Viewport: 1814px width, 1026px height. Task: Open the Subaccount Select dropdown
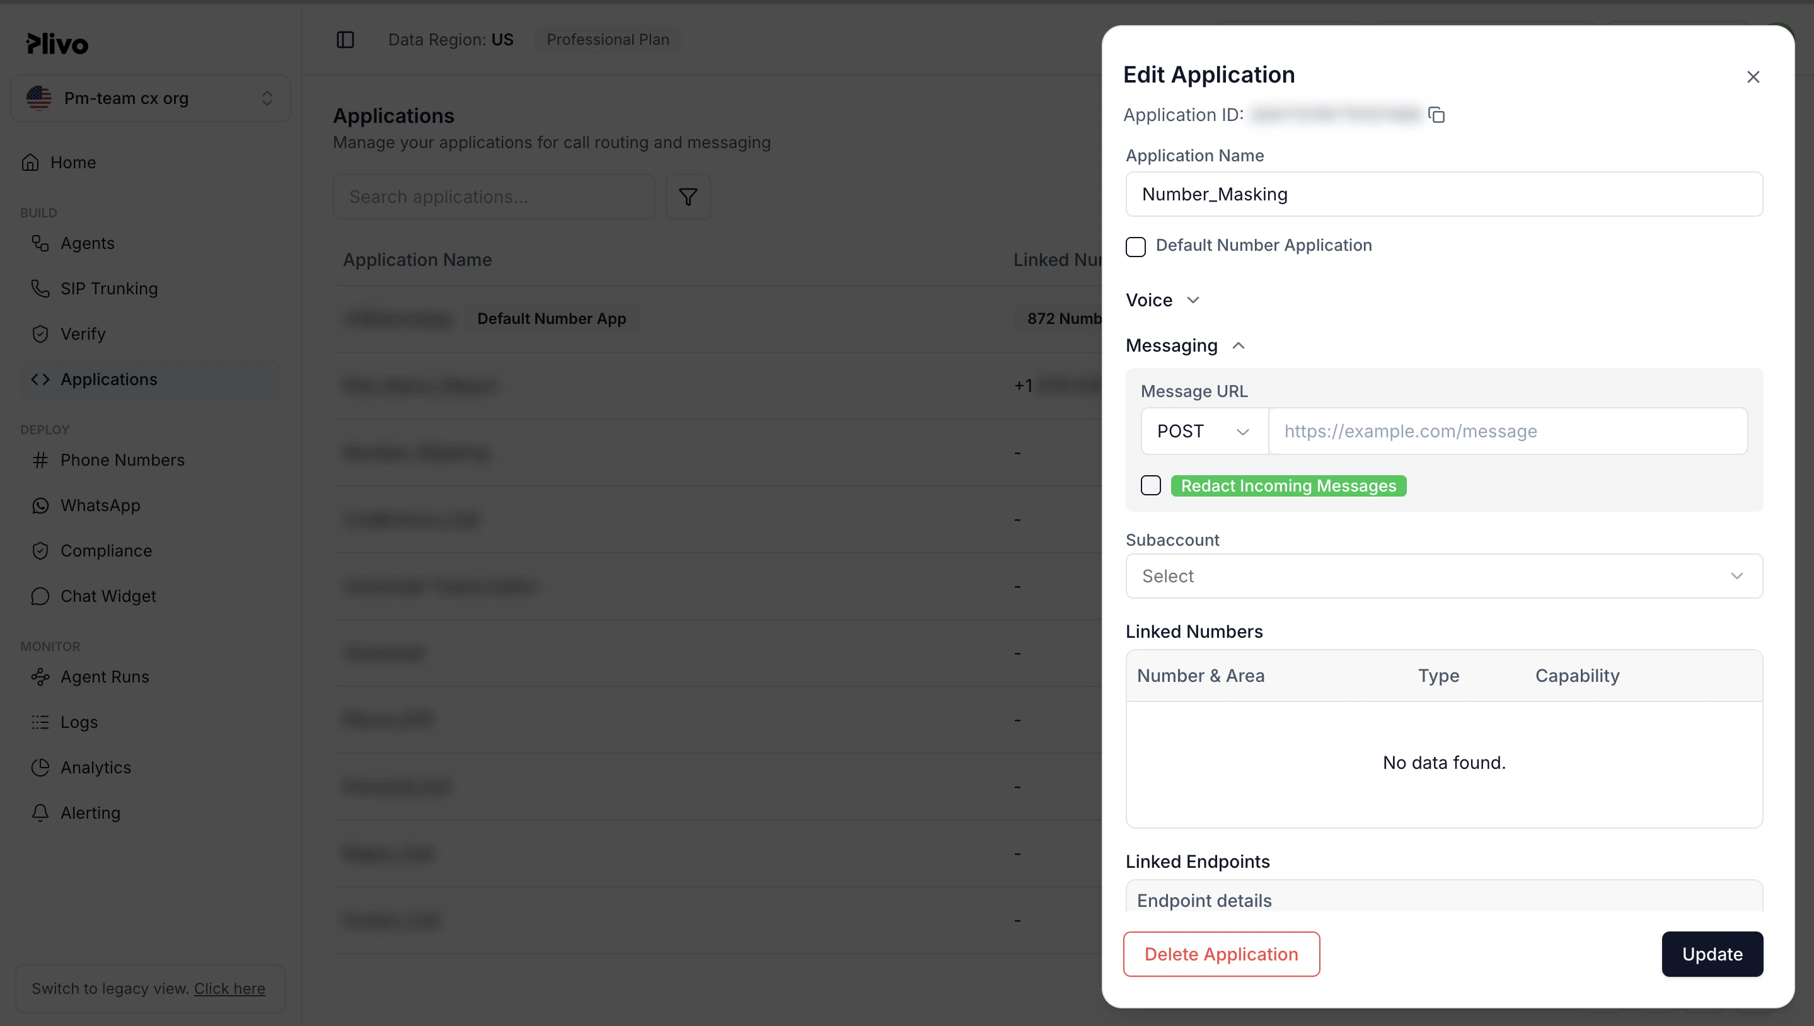tap(1443, 577)
